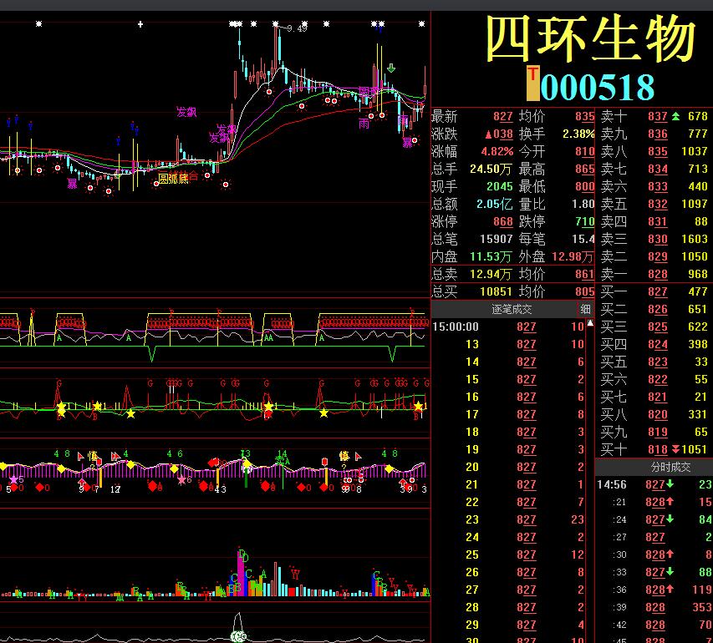Click the white up arrow in 逐笔成交 list
Screen dimensions: 713x643
click(x=590, y=323)
